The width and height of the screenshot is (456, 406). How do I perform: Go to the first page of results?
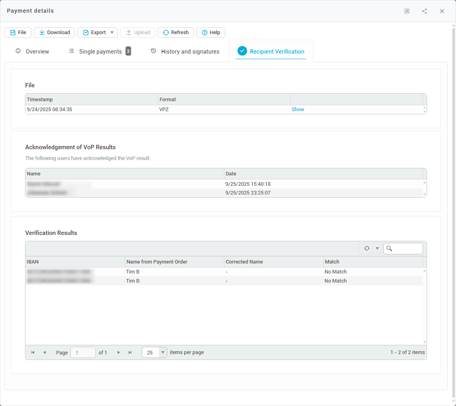(x=33, y=352)
